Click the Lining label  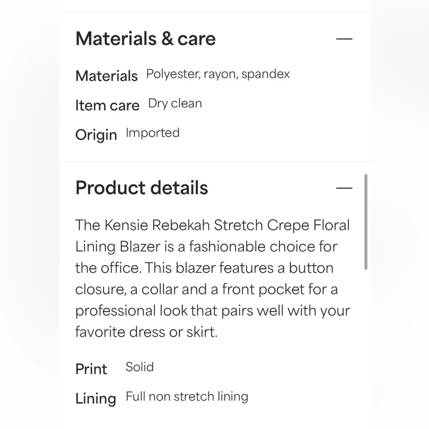[96, 399]
